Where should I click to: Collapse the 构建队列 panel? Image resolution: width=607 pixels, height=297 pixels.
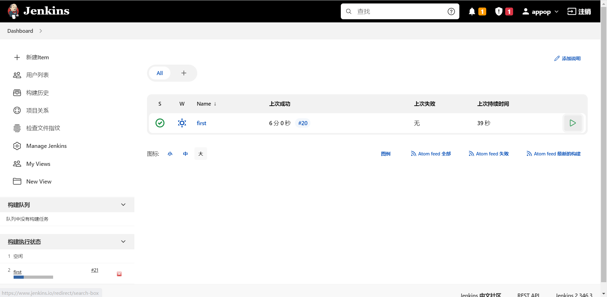click(x=123, y=205)
